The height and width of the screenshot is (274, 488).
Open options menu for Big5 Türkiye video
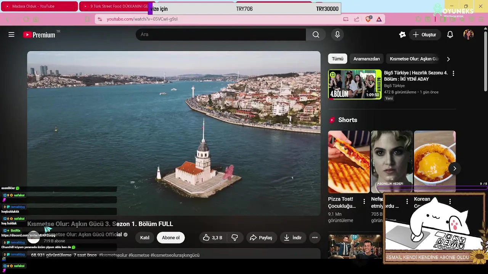point(453,73)
